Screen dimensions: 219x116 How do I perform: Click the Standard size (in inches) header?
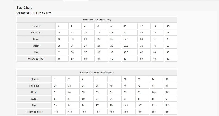pos(97,19)
